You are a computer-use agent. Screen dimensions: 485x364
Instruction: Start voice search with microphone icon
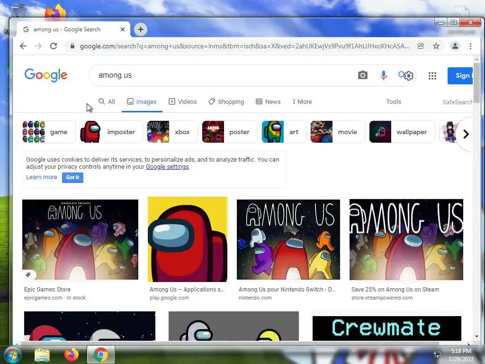pyautogui.click(x=384, y=75)
